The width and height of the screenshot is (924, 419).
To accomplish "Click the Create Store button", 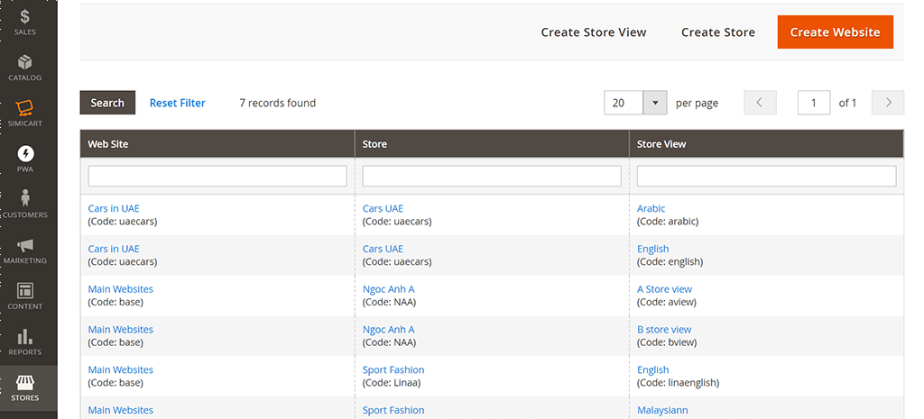I will click(717, 32).
